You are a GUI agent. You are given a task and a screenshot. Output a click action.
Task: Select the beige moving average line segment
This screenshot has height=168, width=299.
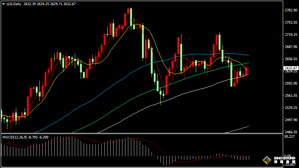[237, 129]
